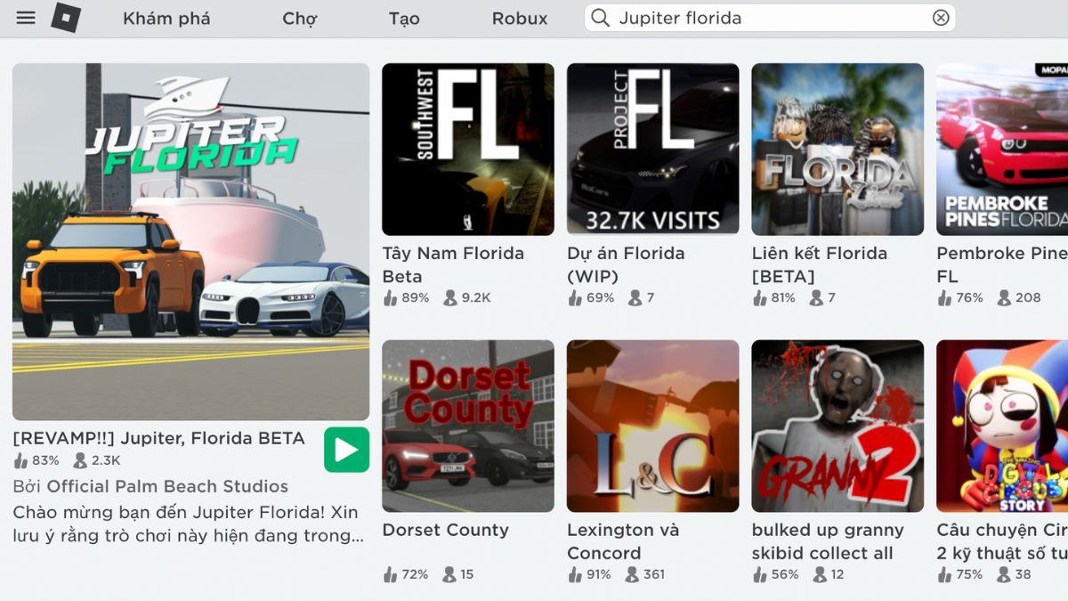The image size is (1068, 601).
Task: Open Official Palm Beach Studios creator link
Action: 167,486
